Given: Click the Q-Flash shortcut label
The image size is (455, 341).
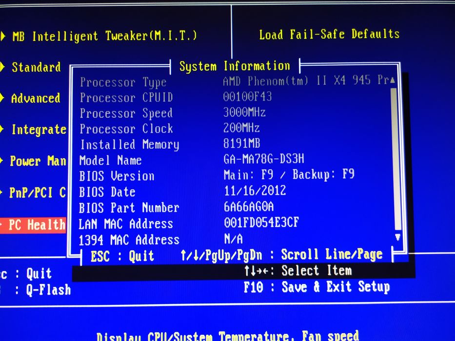Looking at the screenshot, I should tap(48, 290).
